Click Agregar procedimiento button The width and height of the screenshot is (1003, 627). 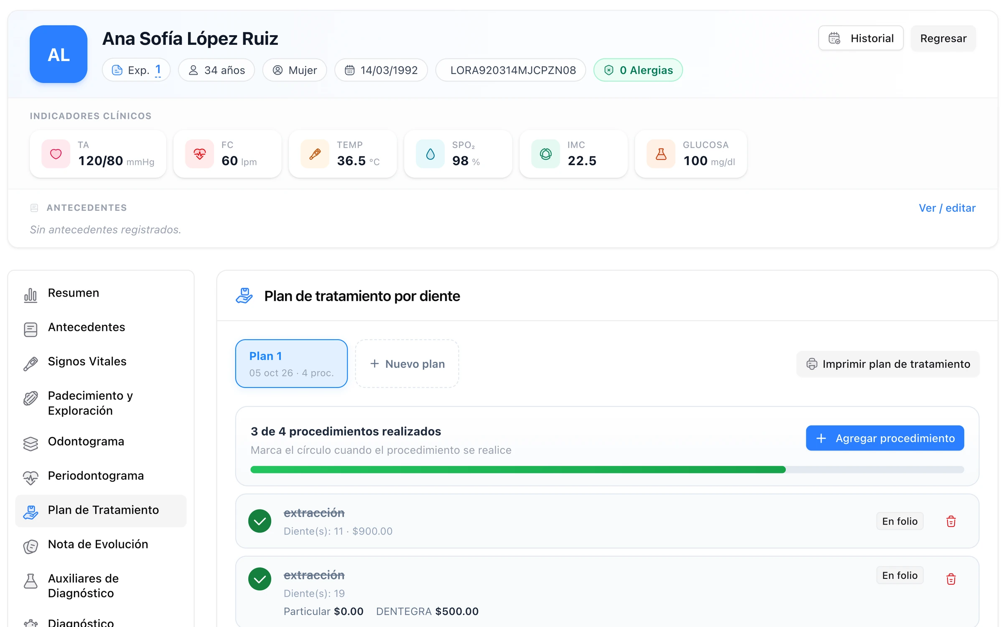(885, 438)
